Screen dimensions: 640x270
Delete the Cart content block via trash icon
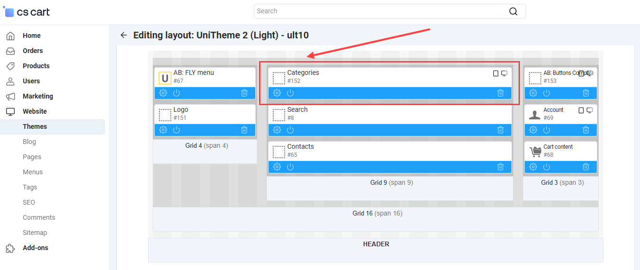pyautogui.click(x=586, y=167)
